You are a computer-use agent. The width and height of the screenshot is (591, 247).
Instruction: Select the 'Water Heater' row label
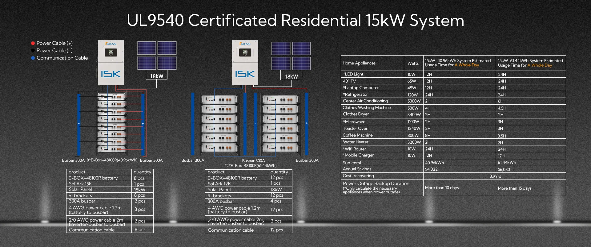(x=356, y=142)
